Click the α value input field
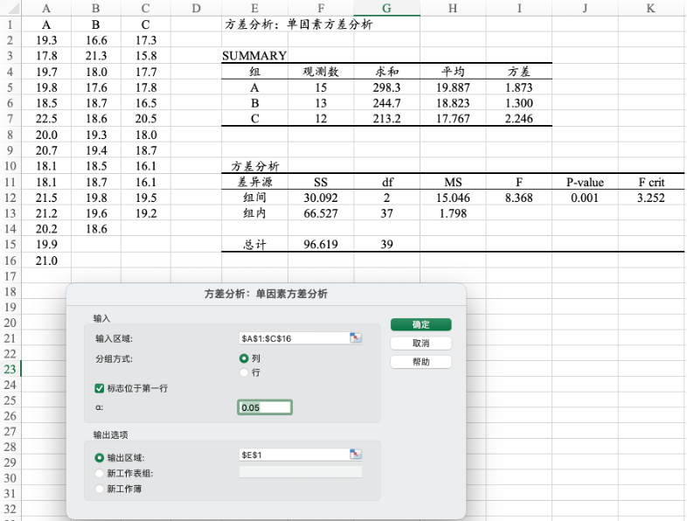687x521 pixels. coord(264,407)
